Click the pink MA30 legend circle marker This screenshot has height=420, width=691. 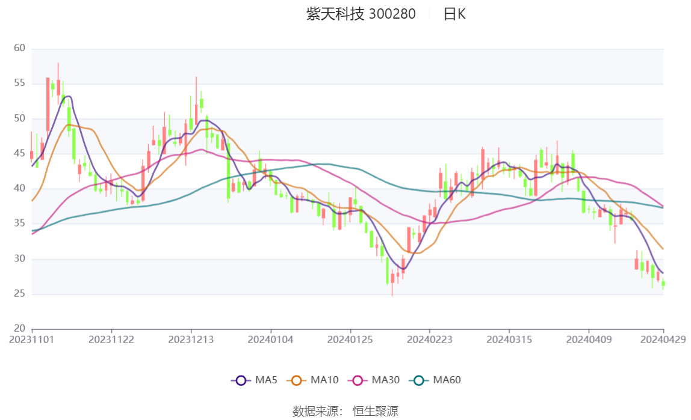click(358, 380)
